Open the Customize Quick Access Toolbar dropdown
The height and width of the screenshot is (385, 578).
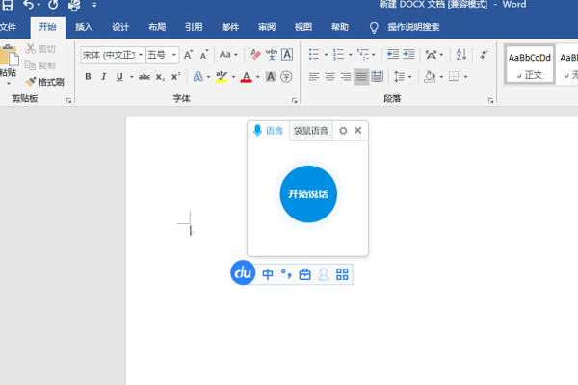(94, 5)
